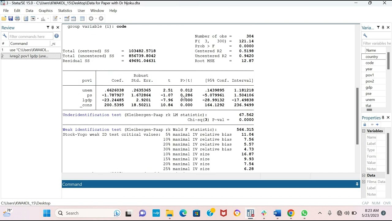This screenshot has height=221, width=392.
Task: Expand the Do-file Editor dropdown arrow
Action: coord(60,18)
